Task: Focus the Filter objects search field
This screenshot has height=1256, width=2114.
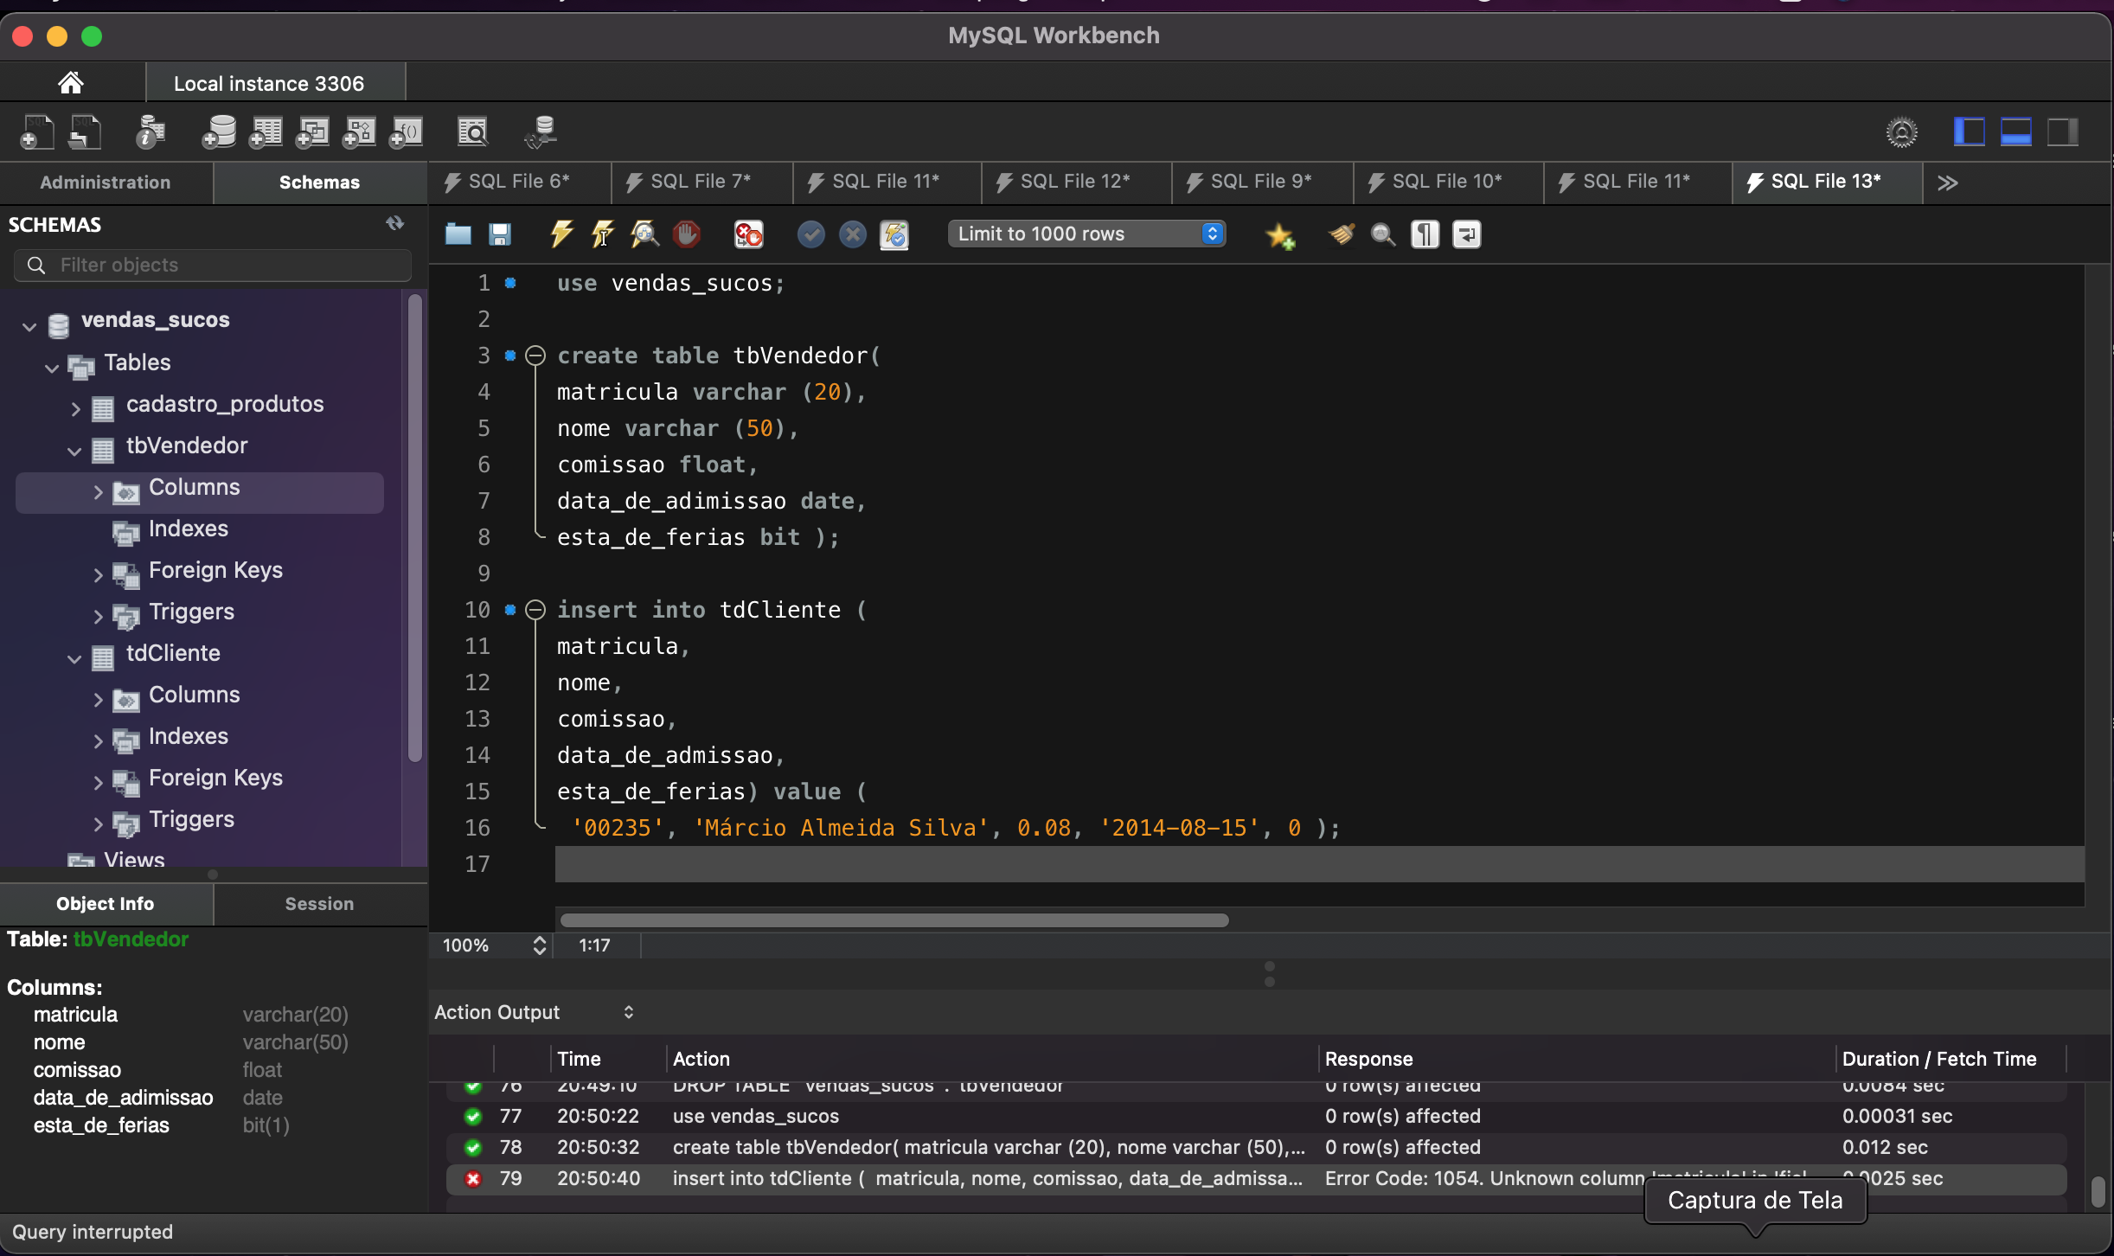Action: pyautogui.click(x=213, y=265)
